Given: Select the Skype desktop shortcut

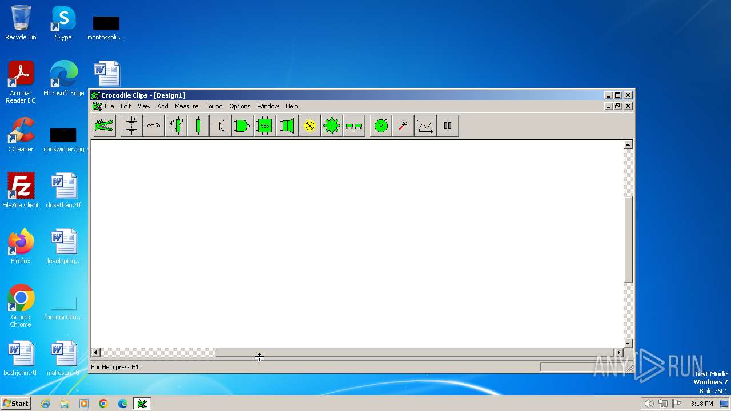Looking at the screenshot, I should (63, 23).
